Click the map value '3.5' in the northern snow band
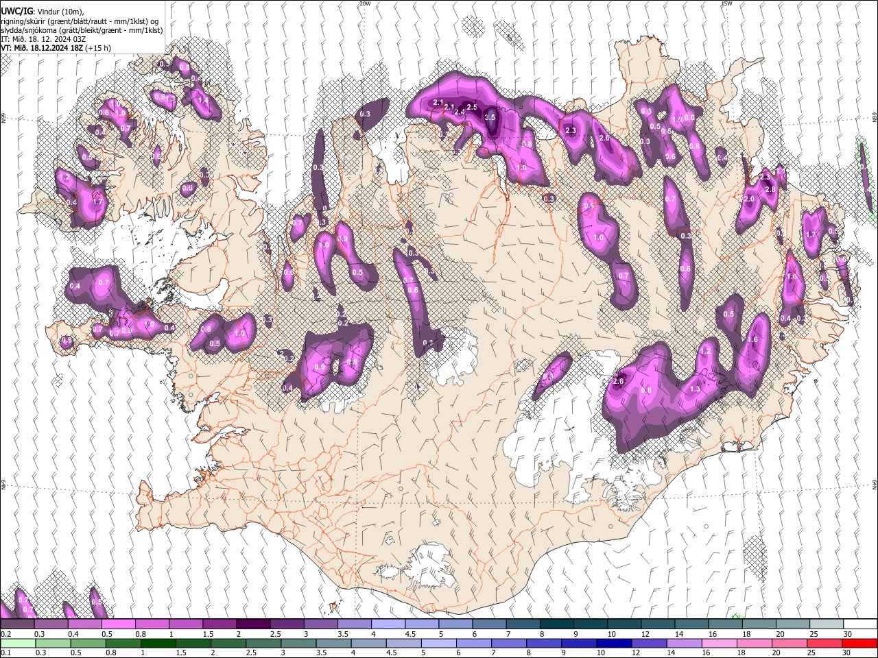878x658 pixels. pyautogui.click(x=490, y=117)
